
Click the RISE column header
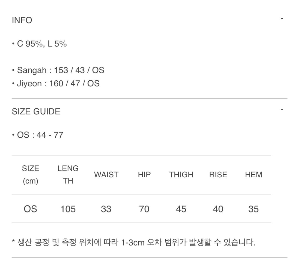(218, 174)
